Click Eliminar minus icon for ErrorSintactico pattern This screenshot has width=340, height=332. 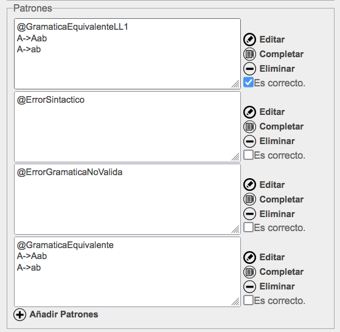point(249,141)
